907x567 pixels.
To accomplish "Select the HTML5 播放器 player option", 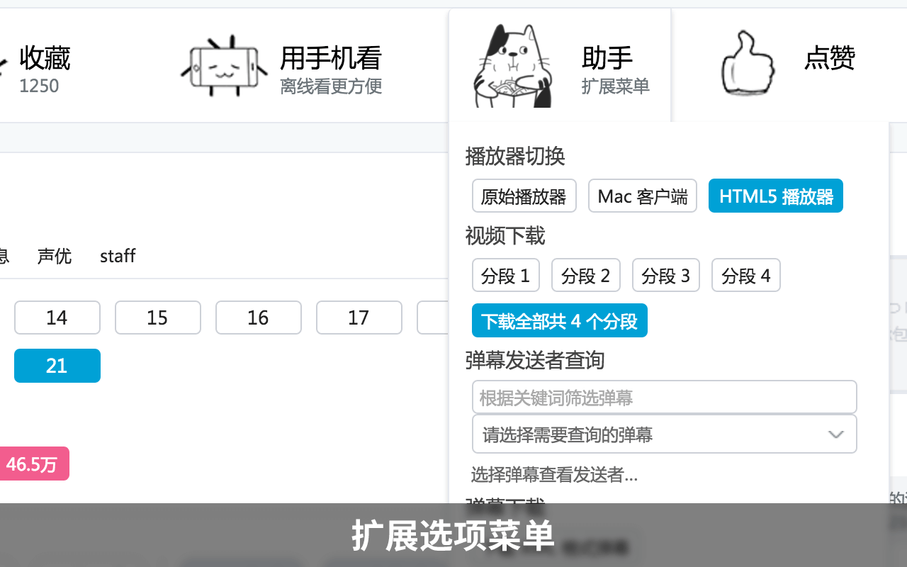I will pos(775,196).
